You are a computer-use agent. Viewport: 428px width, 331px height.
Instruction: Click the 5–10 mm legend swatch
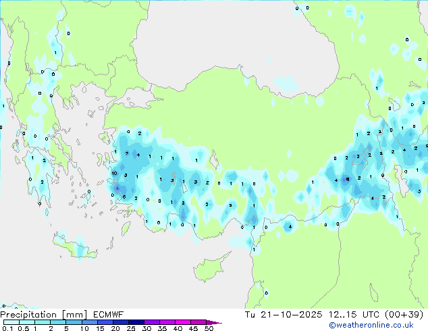point(74,322)
